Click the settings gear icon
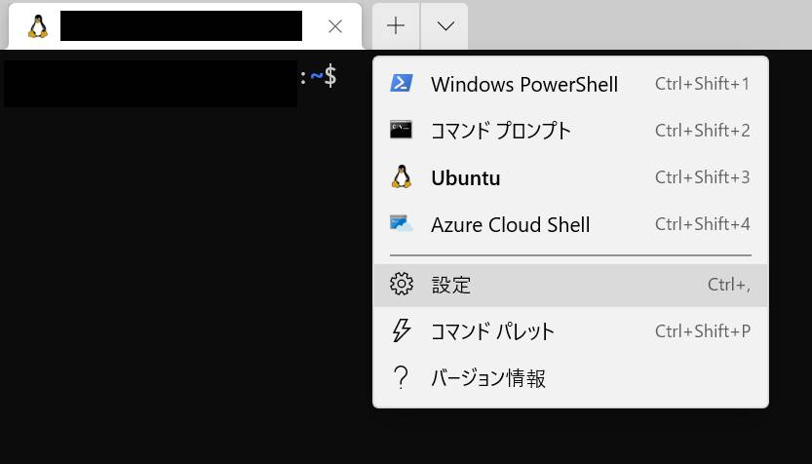The image size is (812, 464). click(401, 285)
